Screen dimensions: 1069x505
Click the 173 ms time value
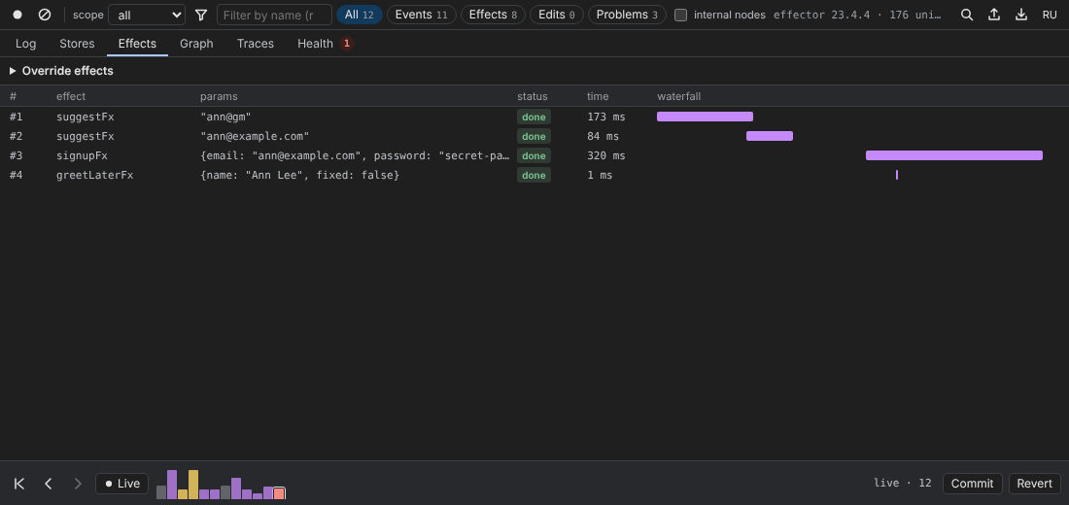pos(606,117)
